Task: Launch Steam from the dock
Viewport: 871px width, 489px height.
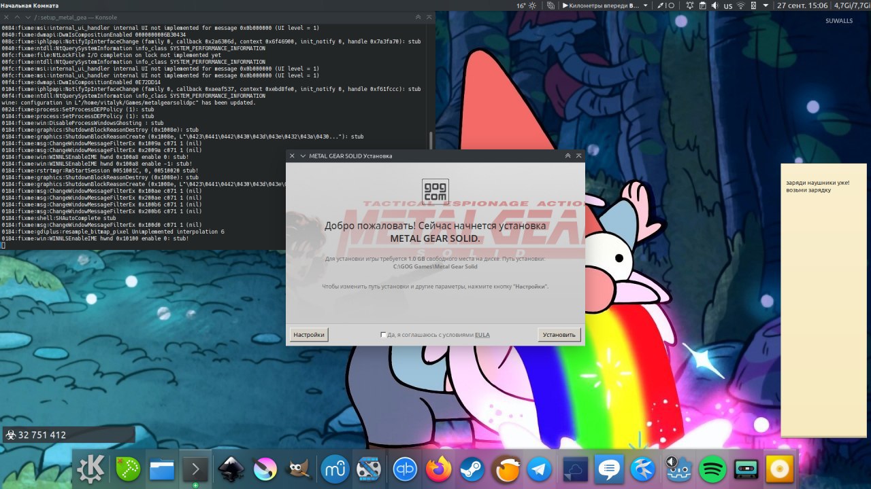Action: click(x=472, y=469)
